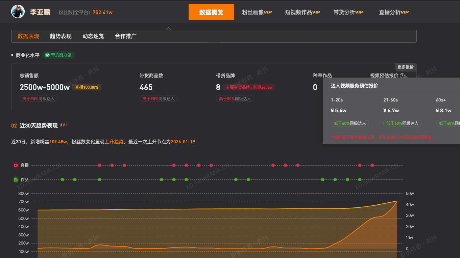Viewport: 460px width, 258px height.
Task: Expand the 更多报价 pricing panel
Action: click(x=405, y=67)
